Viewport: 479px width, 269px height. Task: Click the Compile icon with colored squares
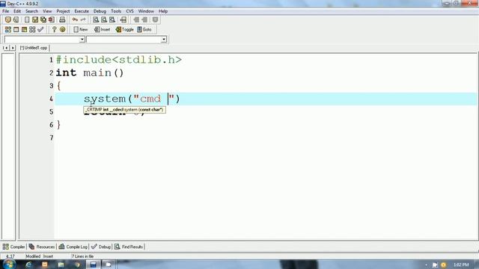coord(8,29)
